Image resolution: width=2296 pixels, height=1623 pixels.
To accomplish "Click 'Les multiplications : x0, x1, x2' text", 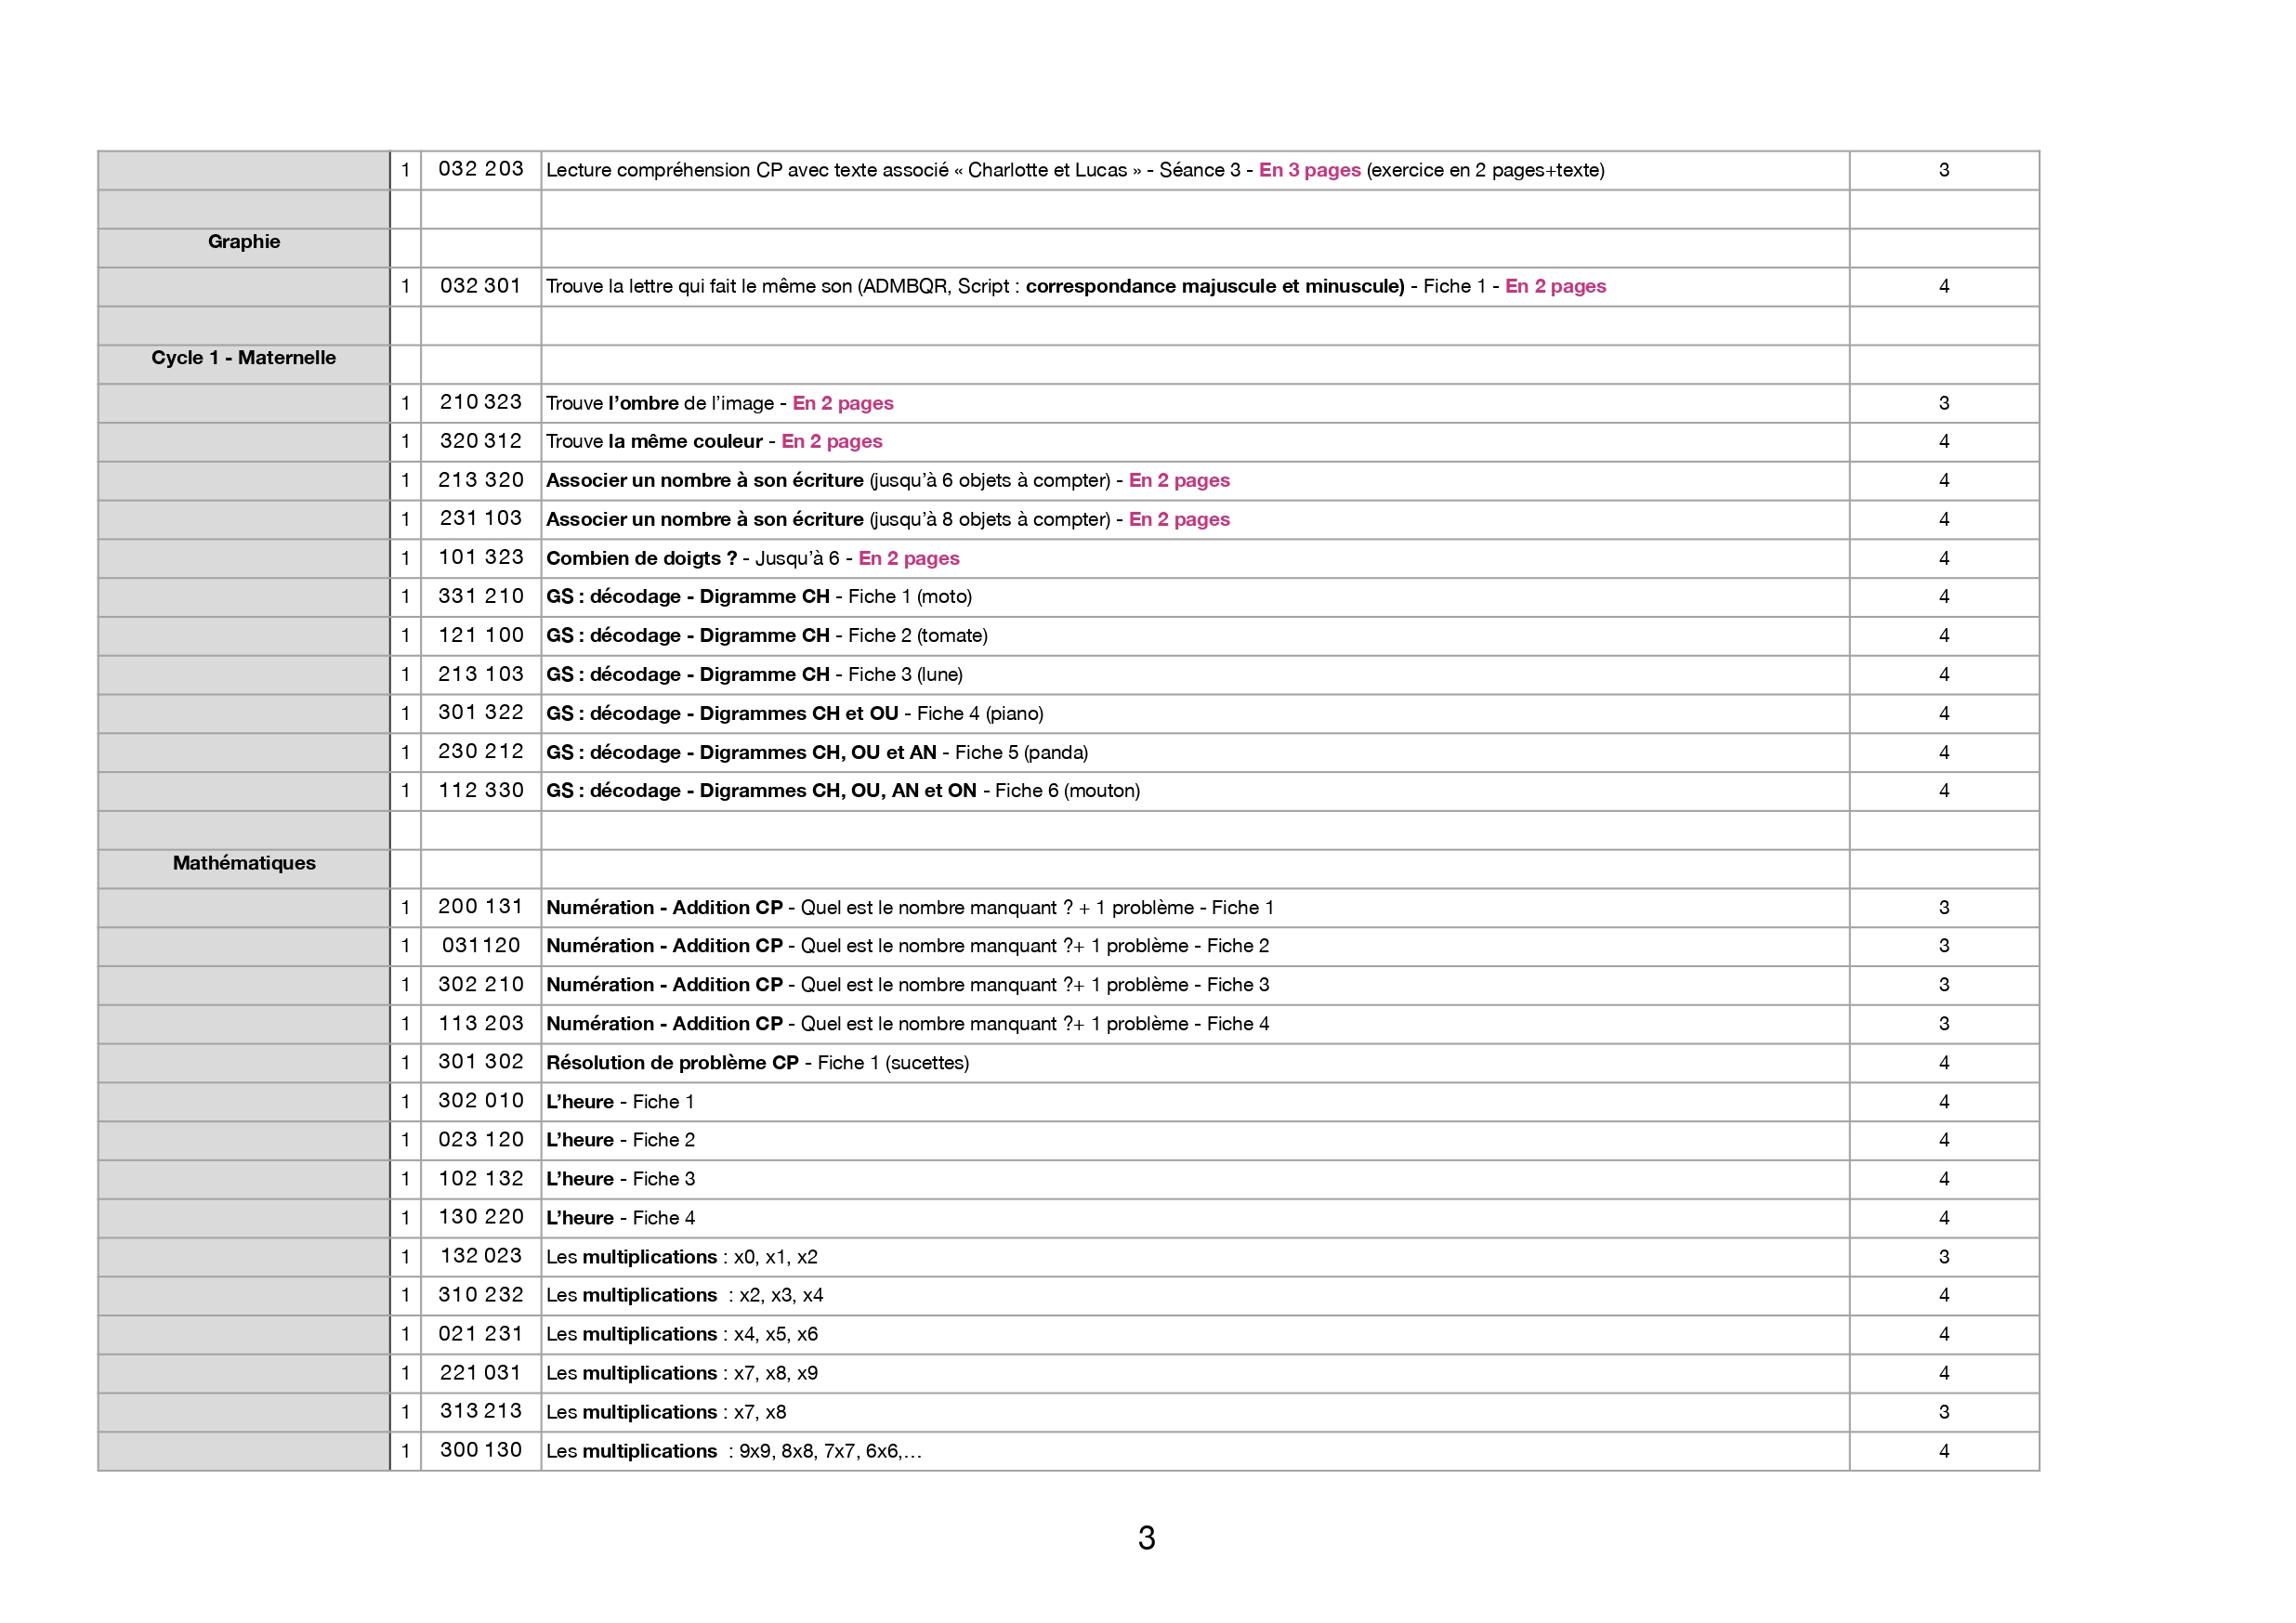I will tap(682, 1256).
